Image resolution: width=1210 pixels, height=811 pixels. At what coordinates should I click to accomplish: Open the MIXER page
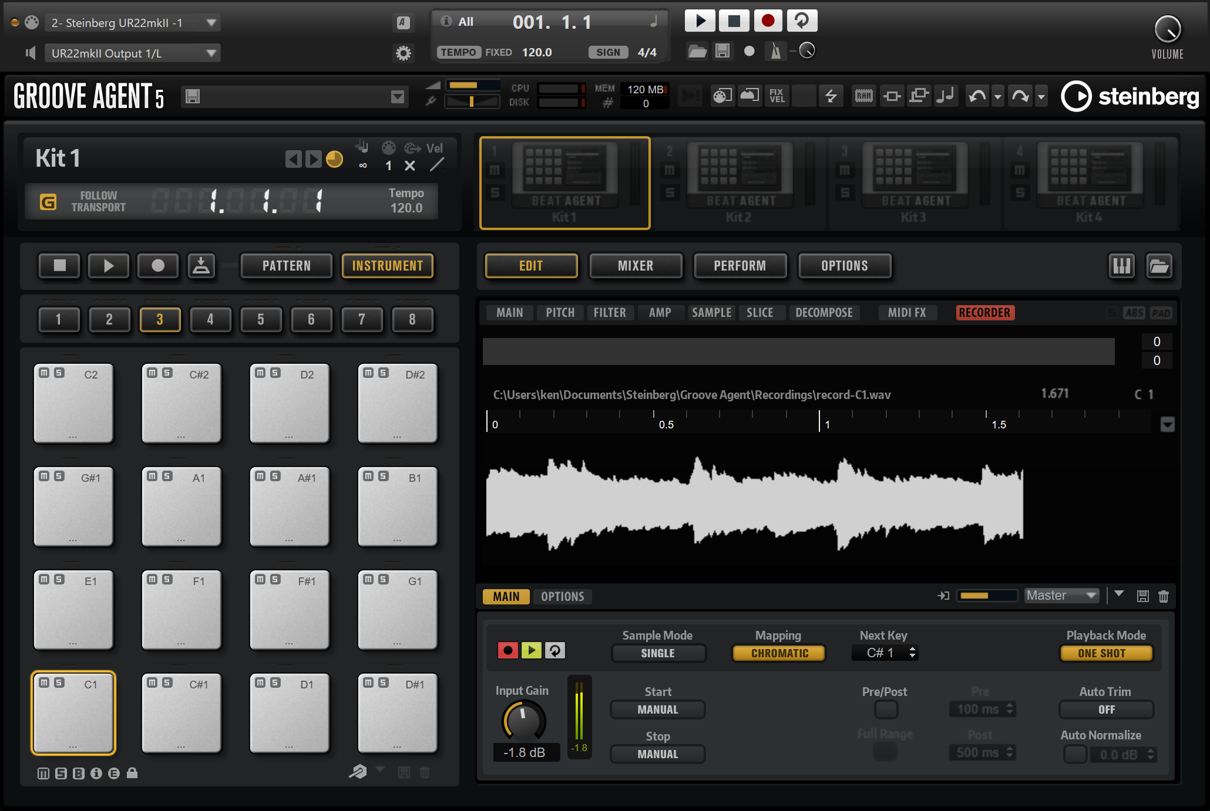pos(636,266)
